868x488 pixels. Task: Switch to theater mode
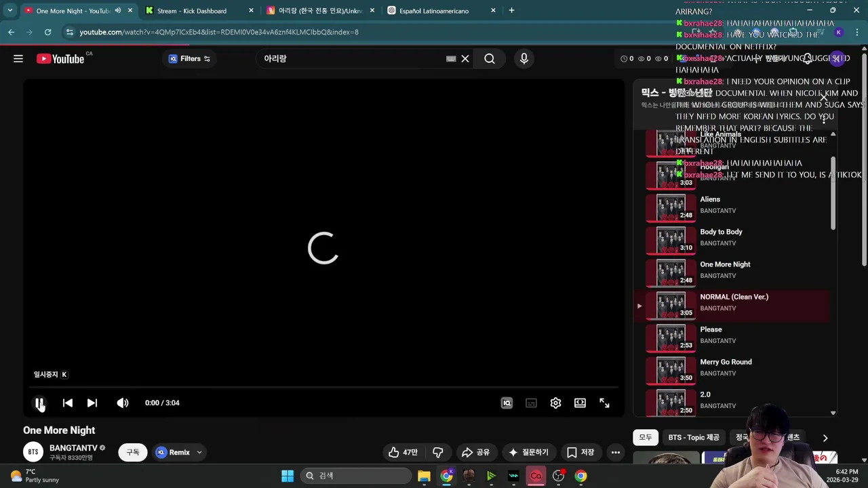point(580,403)
